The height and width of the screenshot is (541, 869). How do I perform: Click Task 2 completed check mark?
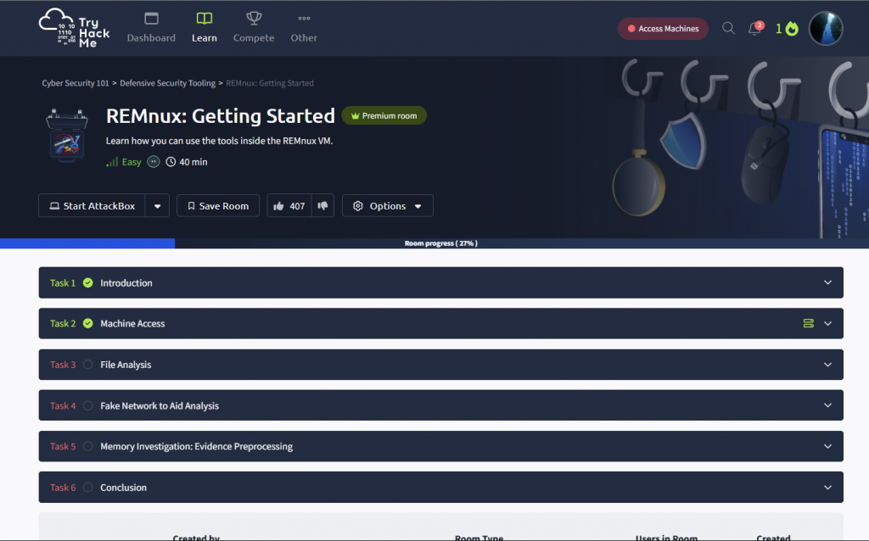pos(88,323)
